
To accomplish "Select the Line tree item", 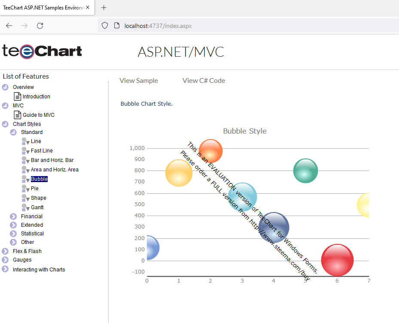I will tap(36, 141).
